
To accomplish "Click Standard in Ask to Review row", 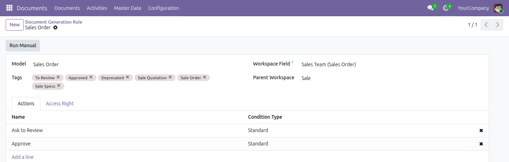I will click(x=258, y=130).
